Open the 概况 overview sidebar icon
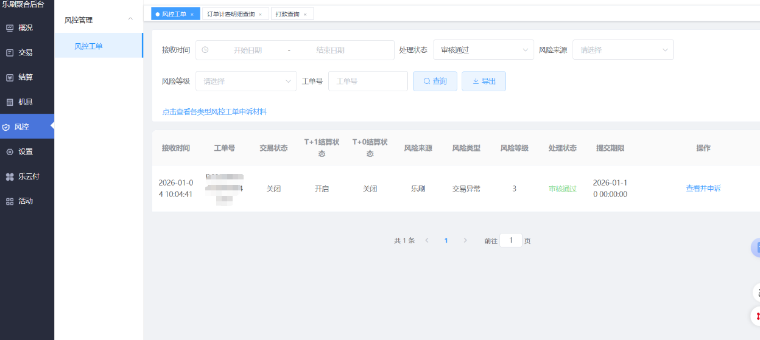This screenshot has height=340, width=760. (x=10, y=28)
